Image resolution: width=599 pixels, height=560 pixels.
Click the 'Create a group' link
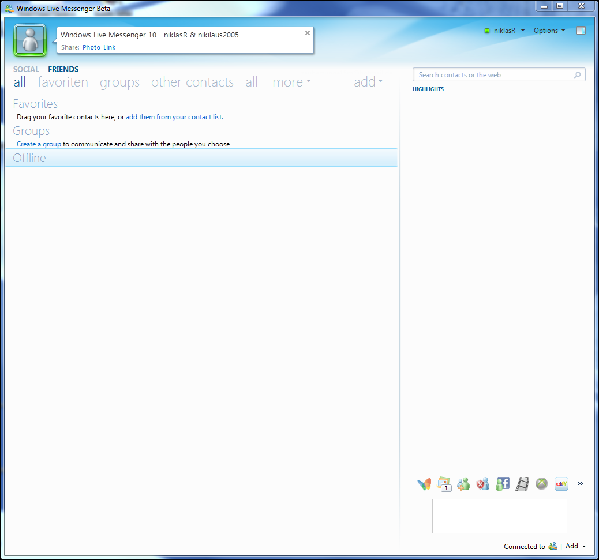click(39, 144)
